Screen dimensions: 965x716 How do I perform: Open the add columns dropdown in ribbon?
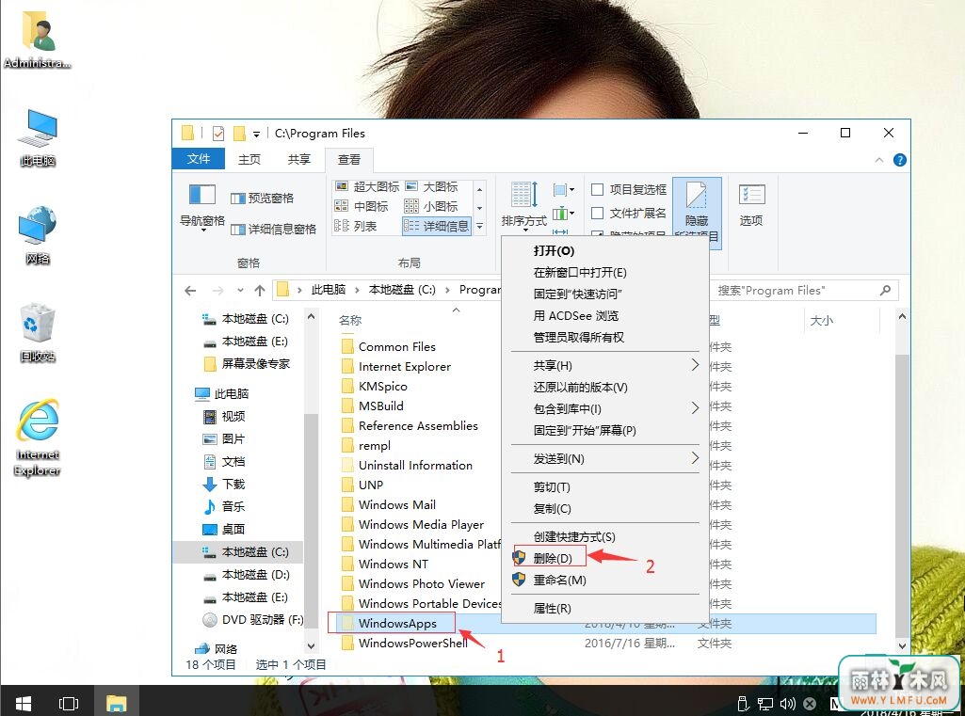(563, 214)
